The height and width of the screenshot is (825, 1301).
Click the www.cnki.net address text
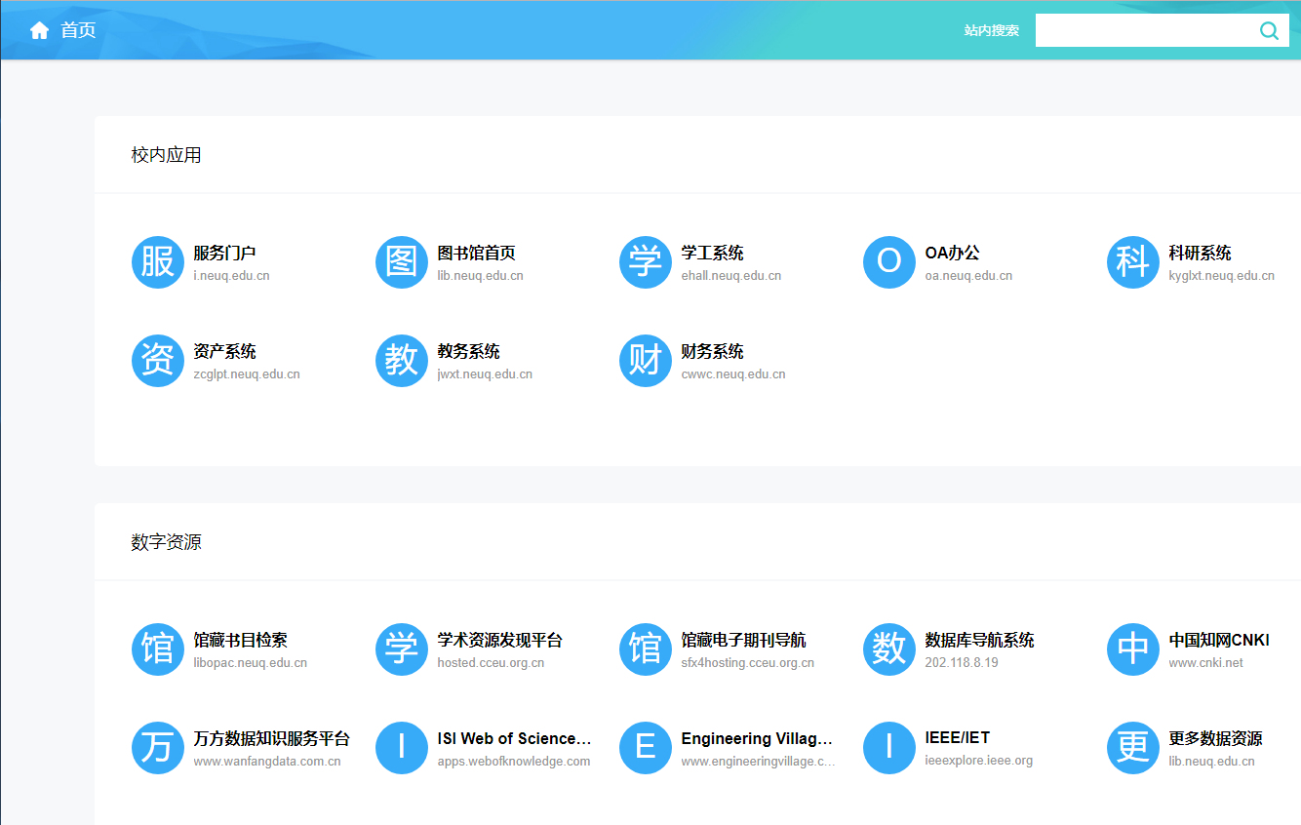click(x=1205, y=663)
